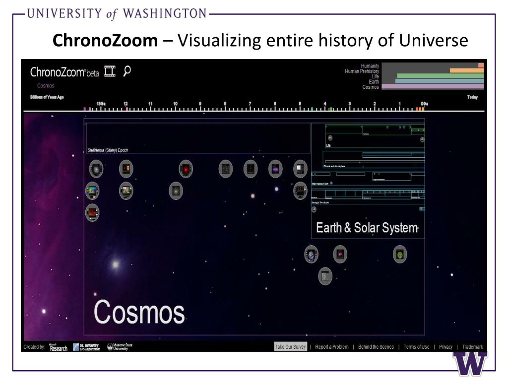
Task: Click the Take Our Survey button
Action: coord(290,347)
